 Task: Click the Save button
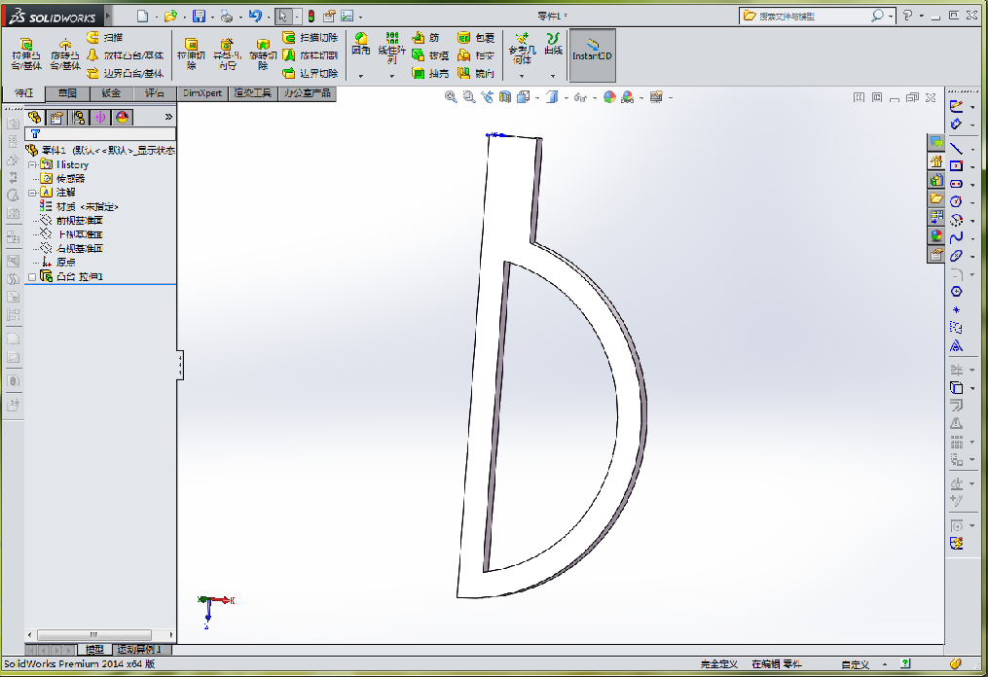(200, 17)
